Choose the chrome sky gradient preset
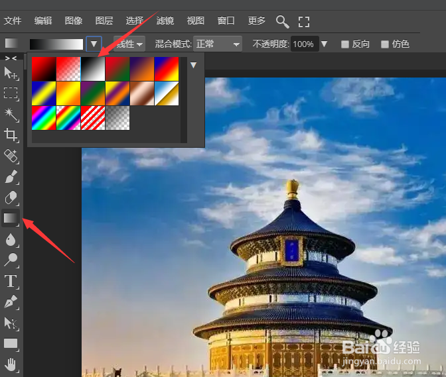The height and width of the screenshot is (377, 446). coord(167,93)
